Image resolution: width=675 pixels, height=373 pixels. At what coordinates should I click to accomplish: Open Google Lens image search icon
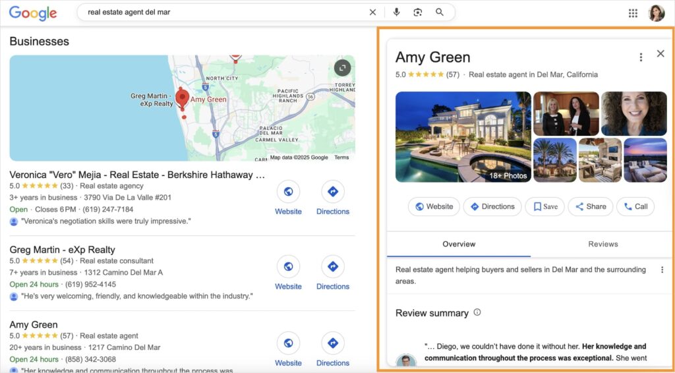click(x=417, y=13)
